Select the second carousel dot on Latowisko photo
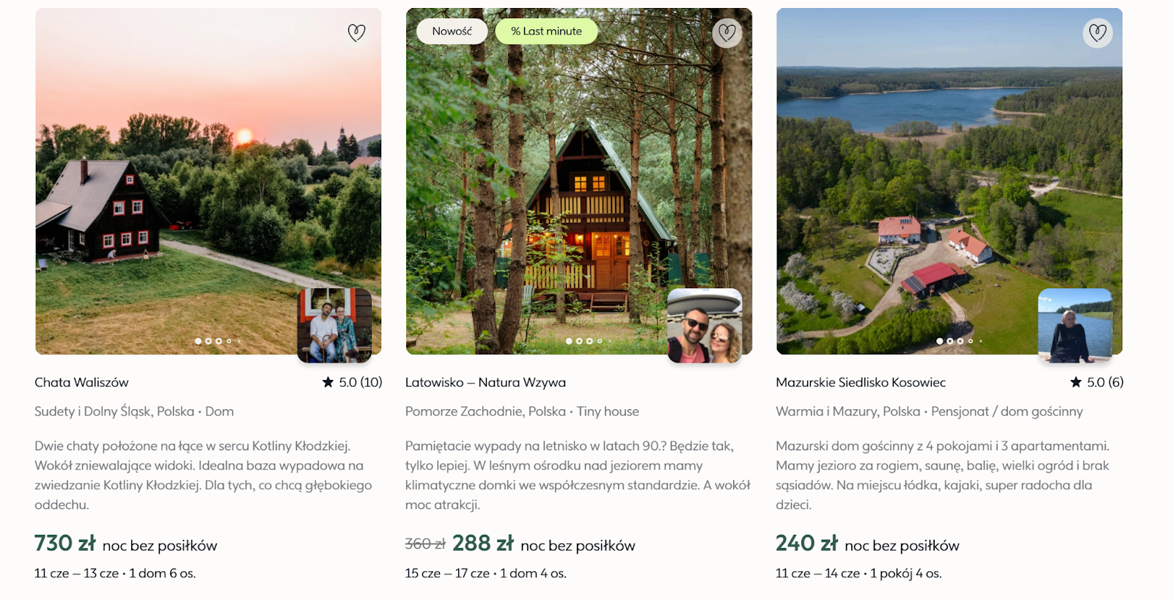The height and width of the screenshot is (600, 1173). [x=579, y=341]
